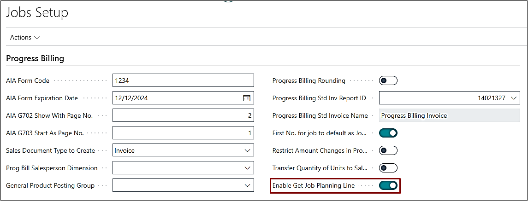Open the calendar date picker icon
Viewport: 528px width, 201px height.
pyautogui.click(x=247, y=98)
